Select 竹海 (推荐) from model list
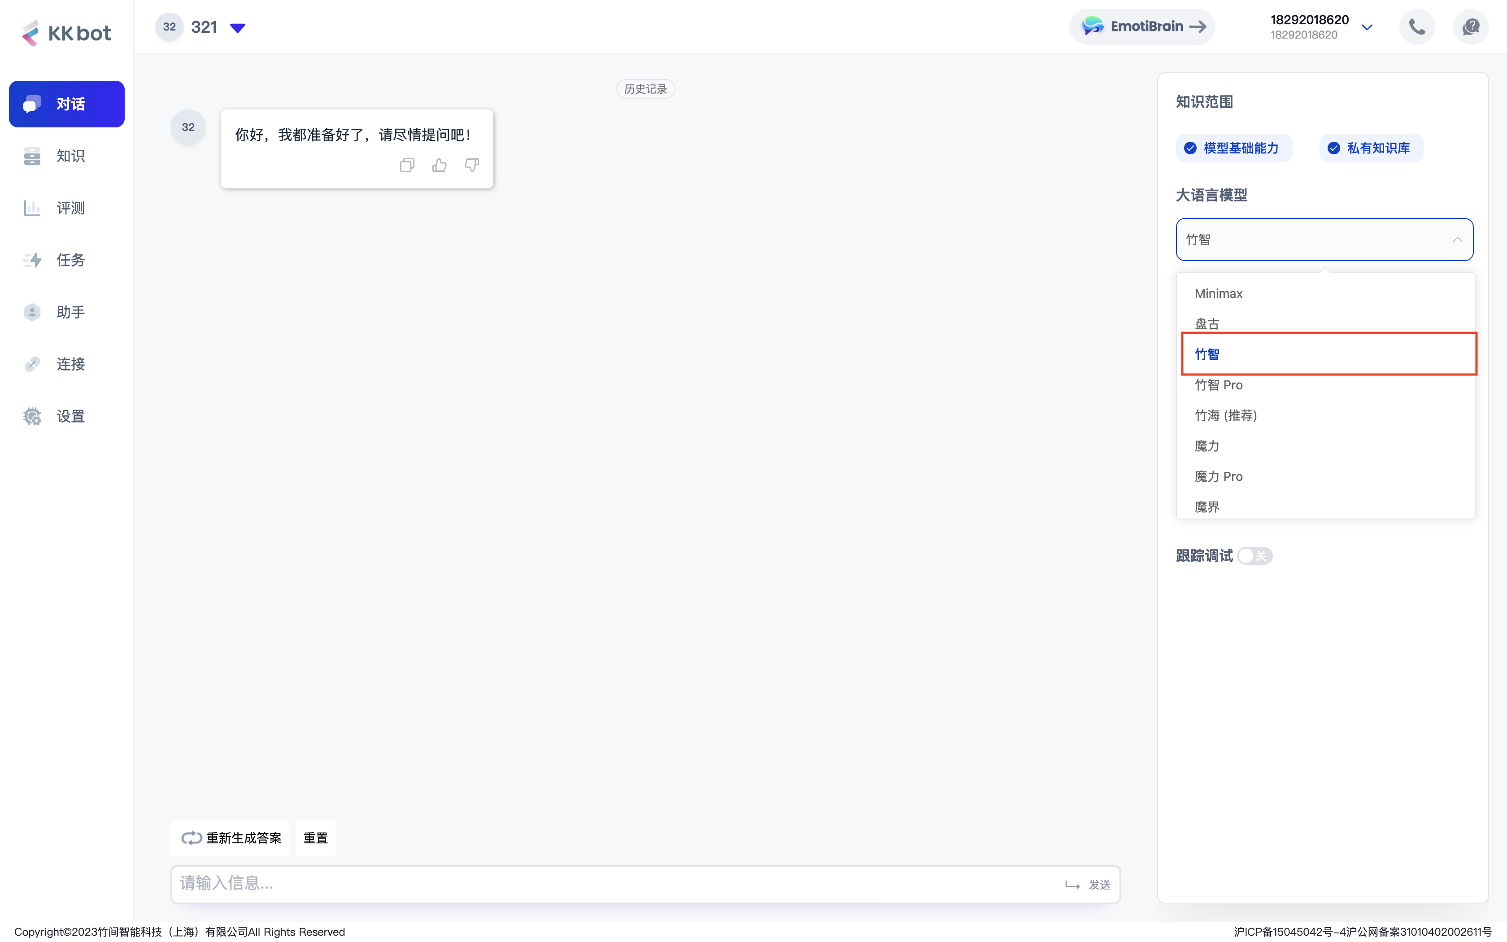The height and width of the screenshot is (942, 1507). pos(1225,415)
